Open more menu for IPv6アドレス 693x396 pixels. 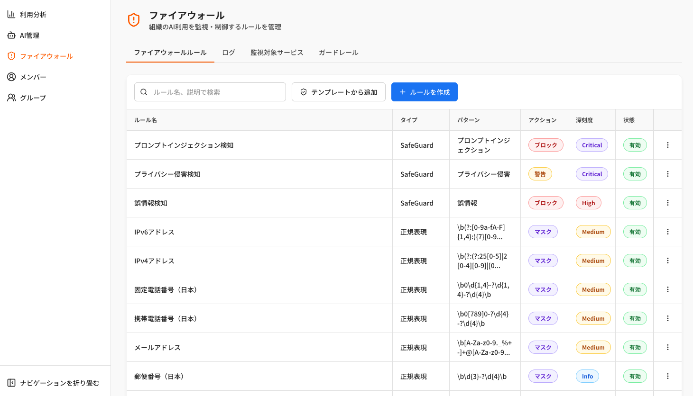pyautogui.click(x=668, y=232)
